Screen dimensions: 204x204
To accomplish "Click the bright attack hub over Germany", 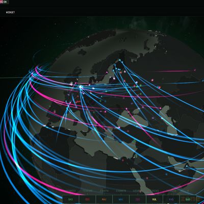I will coord(81,87).
